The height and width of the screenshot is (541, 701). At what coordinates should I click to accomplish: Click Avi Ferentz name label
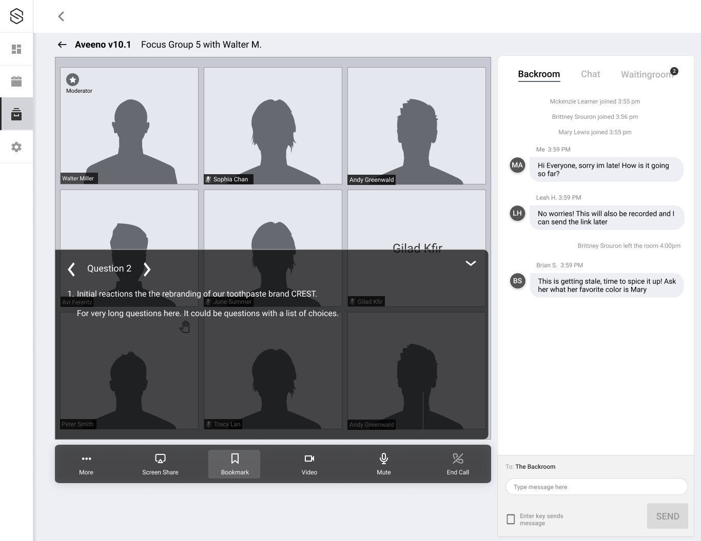(x=77, y=302)
